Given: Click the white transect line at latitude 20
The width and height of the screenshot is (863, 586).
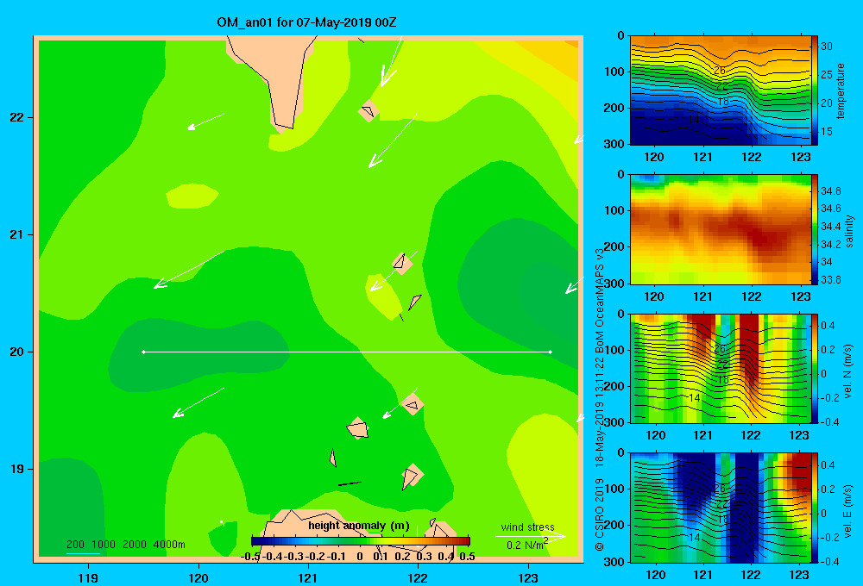Looking at the screenshot, I should [347, 352].
